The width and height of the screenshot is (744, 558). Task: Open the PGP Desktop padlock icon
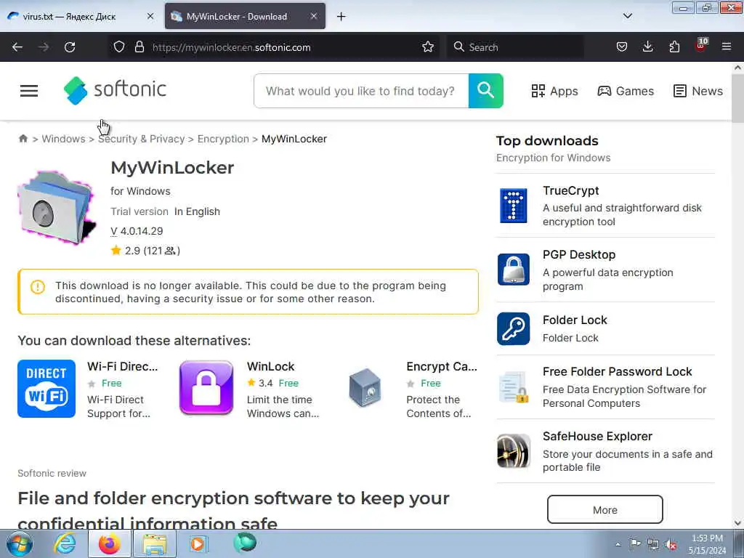pos(514,270)
